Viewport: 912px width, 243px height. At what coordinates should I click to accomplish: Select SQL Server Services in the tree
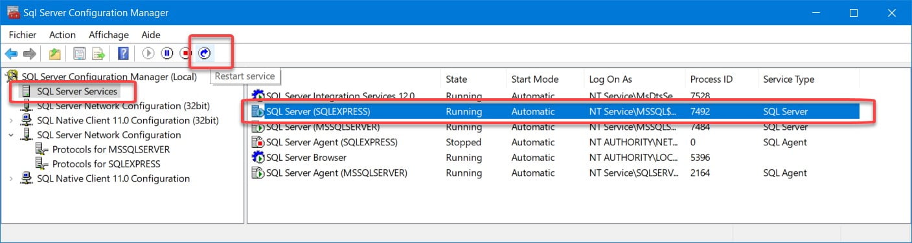pos(77,91)
